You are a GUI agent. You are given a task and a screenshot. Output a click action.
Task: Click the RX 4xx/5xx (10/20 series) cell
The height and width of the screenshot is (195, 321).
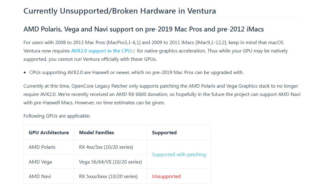coord(106,147)
